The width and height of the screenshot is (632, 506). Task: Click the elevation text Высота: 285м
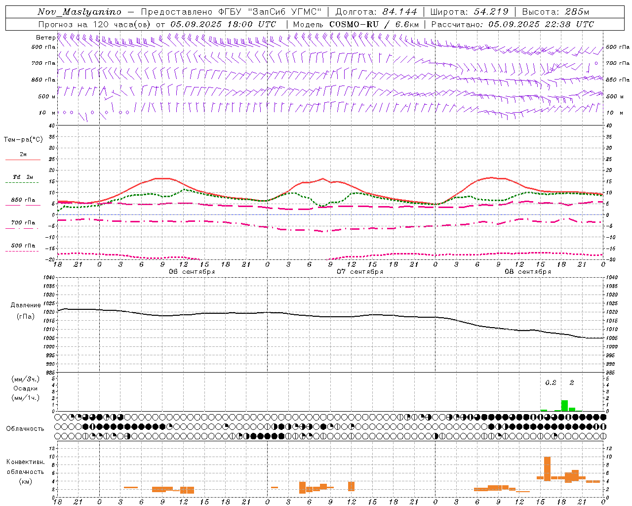point(555,12)
